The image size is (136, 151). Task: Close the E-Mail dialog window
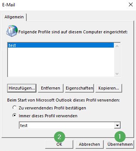(x=131, y=5)
